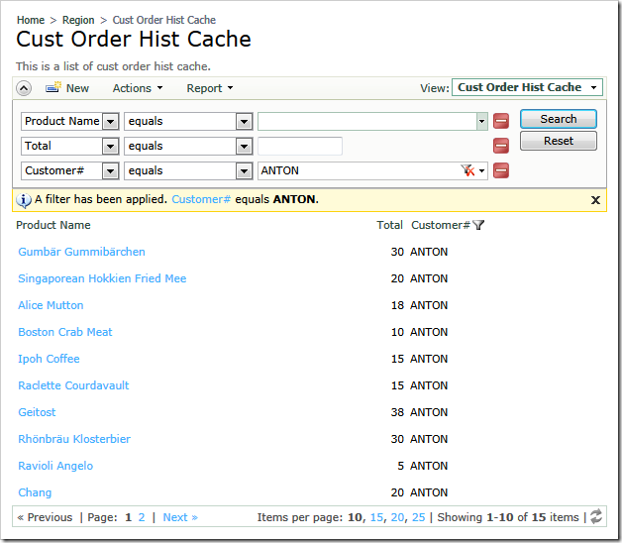This screenshot has width=622, height=543.
Task: Open the operator dropdown for the Total row
Action: coord(244,147)
